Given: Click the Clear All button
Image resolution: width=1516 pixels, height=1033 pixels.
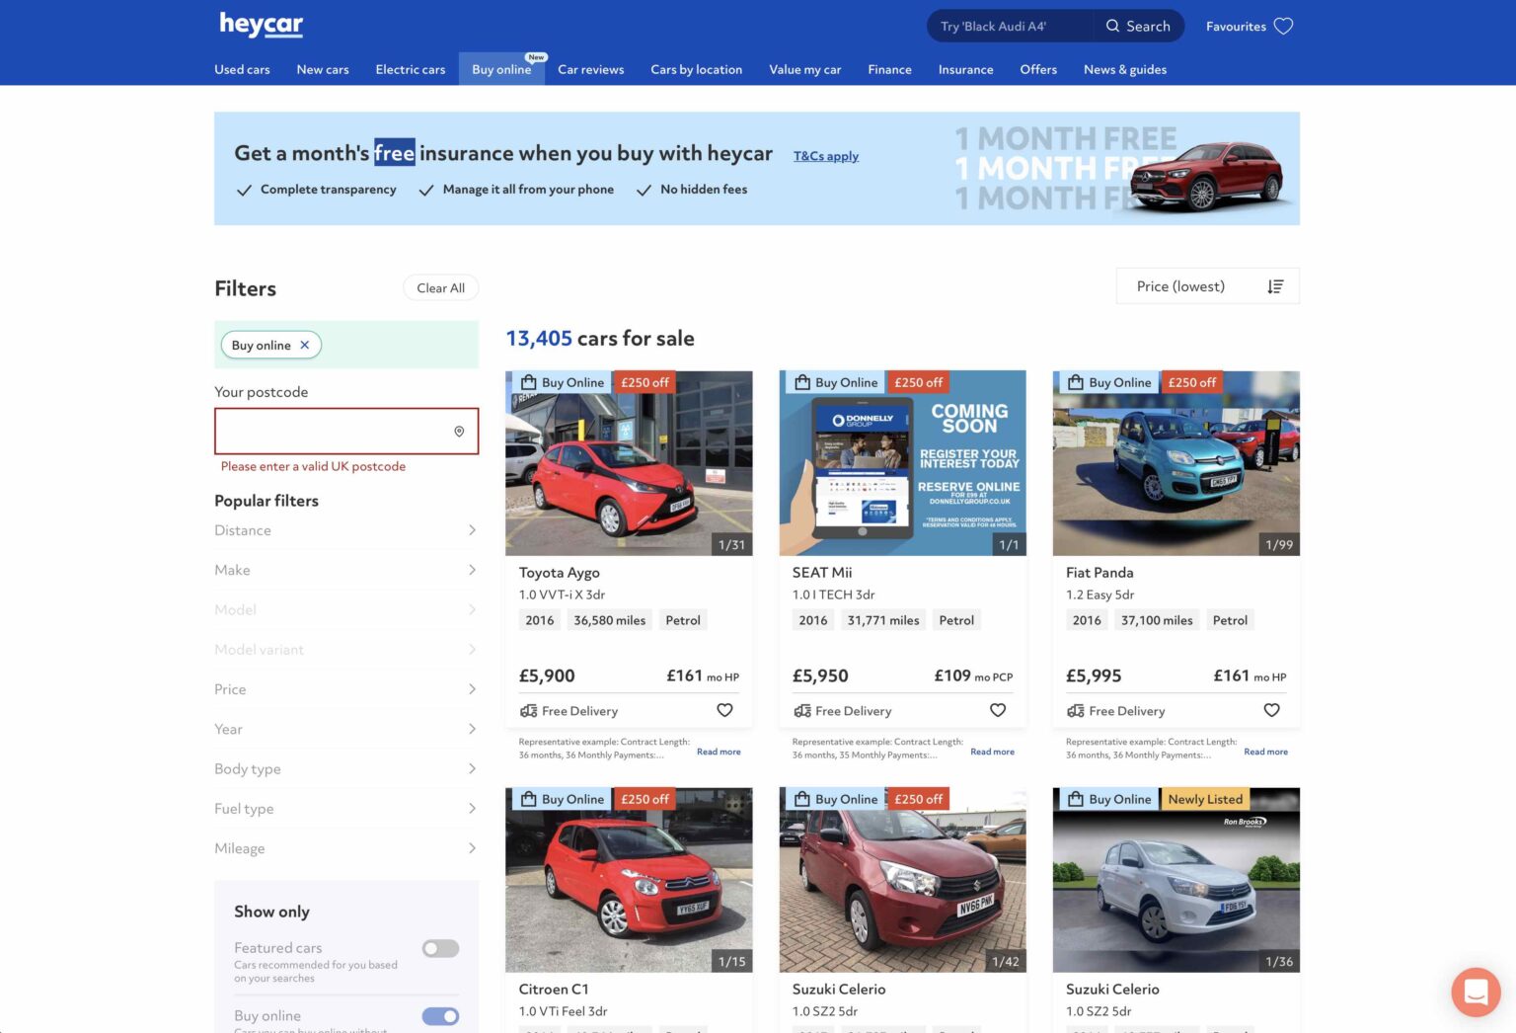Looking at the screenshot, I should (440, 287).
